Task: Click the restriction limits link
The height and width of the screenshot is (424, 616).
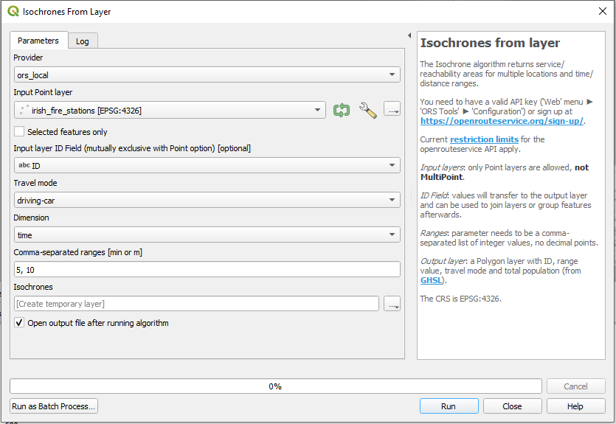Action: pos(484,139)
